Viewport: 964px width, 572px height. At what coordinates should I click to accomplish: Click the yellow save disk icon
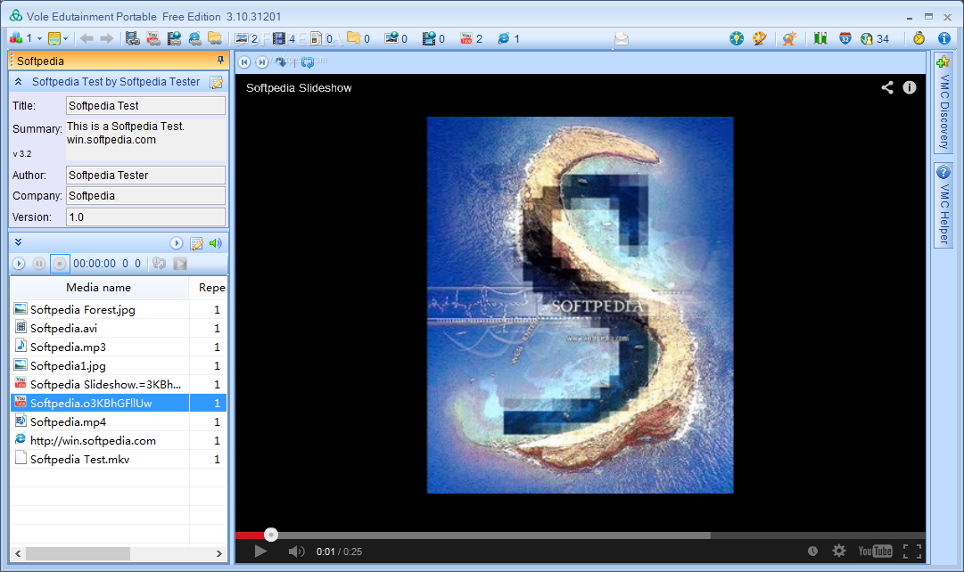54,38
